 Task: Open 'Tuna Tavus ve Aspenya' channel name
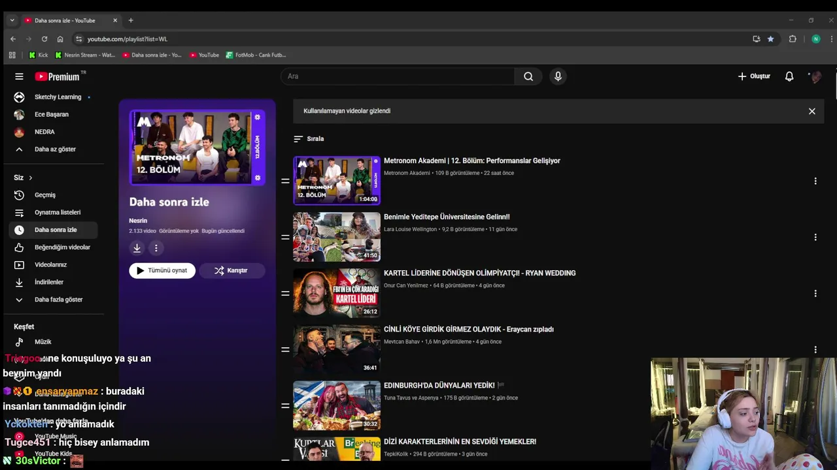pyautogui.click(x=411, y=398)
